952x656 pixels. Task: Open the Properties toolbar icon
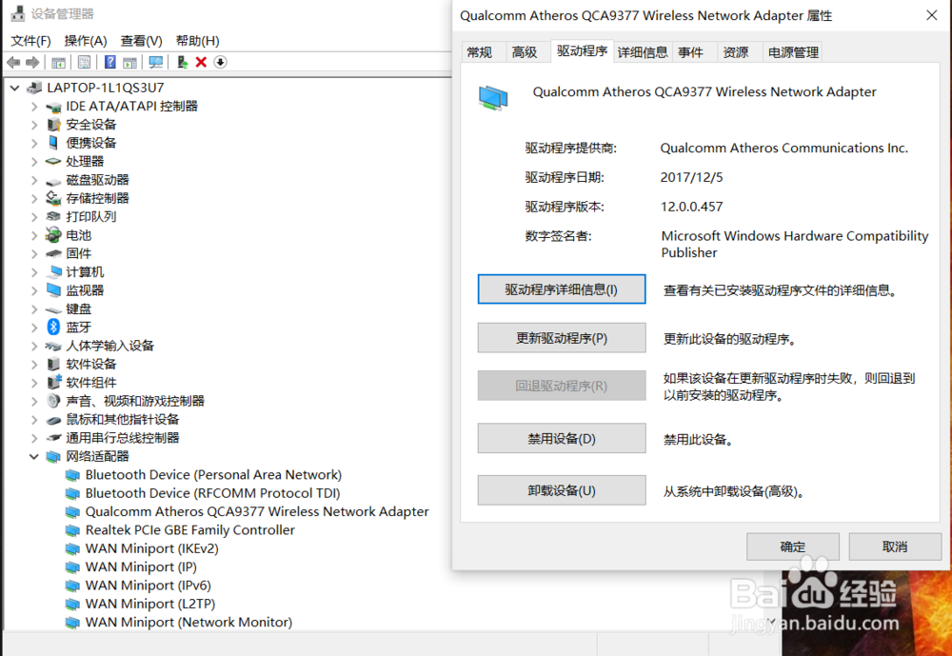click(x=85, y=62)
